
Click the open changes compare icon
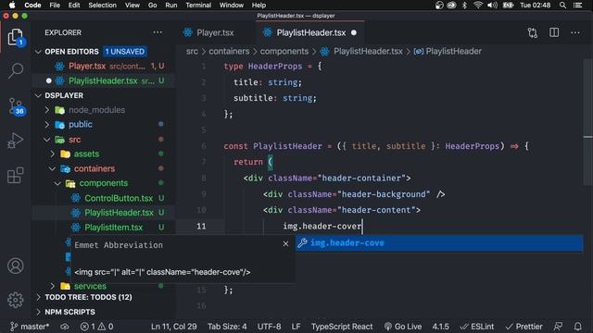pyautogui.click(x=533, y=33)
